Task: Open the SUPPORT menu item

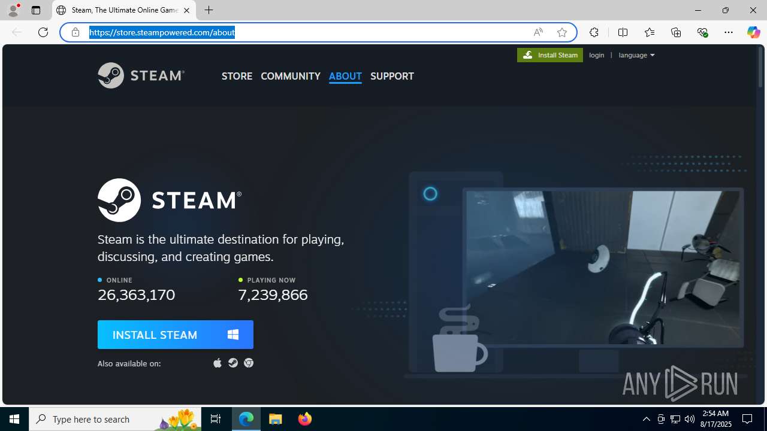Action: pos(392,76)
